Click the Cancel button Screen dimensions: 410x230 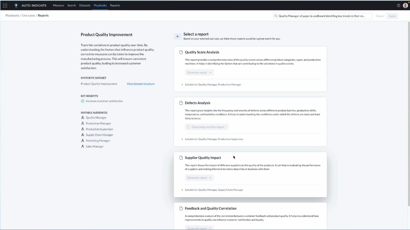(380, 16)
